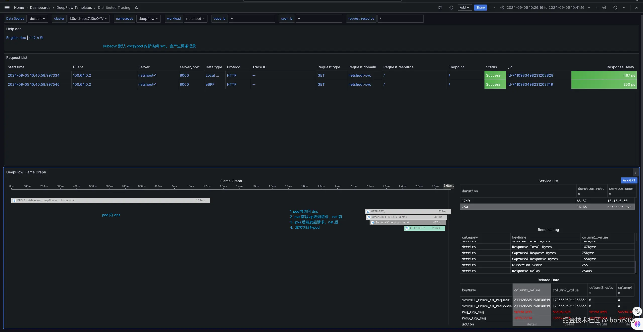
Task: Open the namespace deepflow dropdown
Action: [148, 19]
